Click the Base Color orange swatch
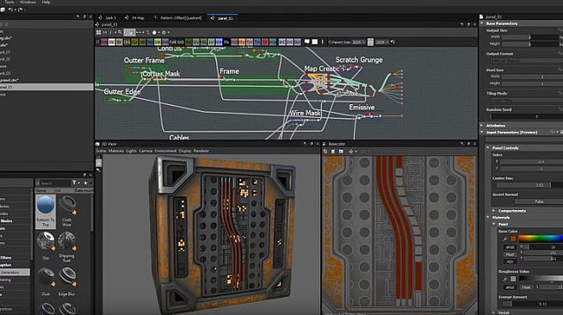Image resolution: width=563 pixels, height=315 pixels. [513, 238]
